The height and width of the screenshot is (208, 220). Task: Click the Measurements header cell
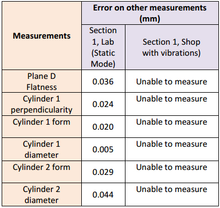click(x=41, y=36)
